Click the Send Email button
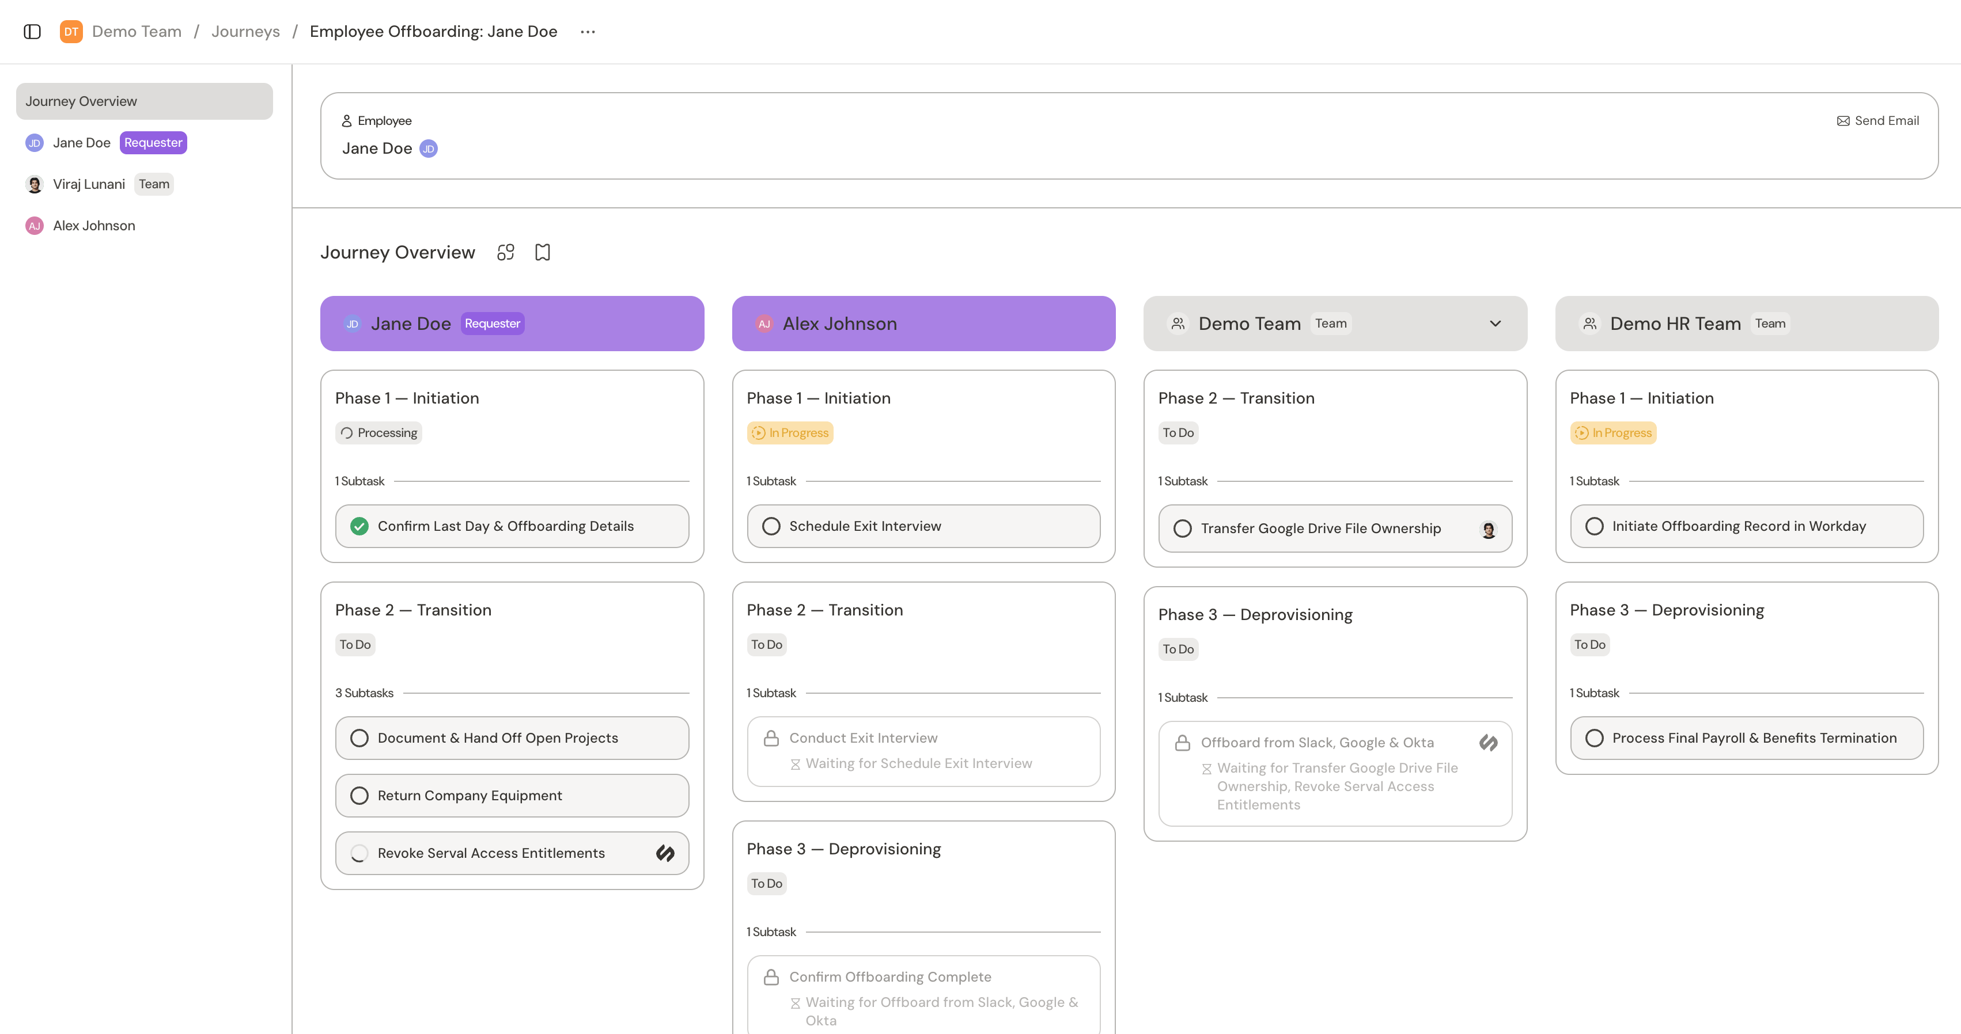The width and height of the screenshot is (1961, 1034). coord(1878,121)
